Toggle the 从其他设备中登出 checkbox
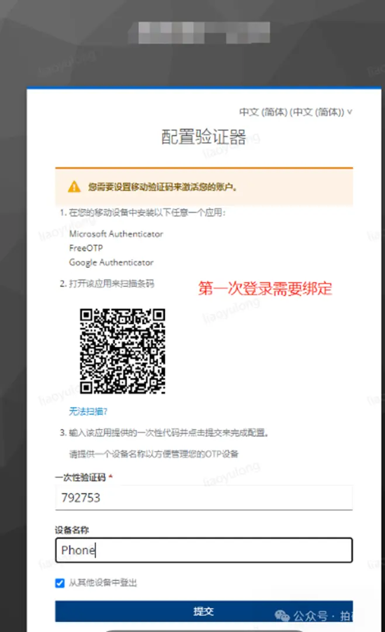 point(60,583)
